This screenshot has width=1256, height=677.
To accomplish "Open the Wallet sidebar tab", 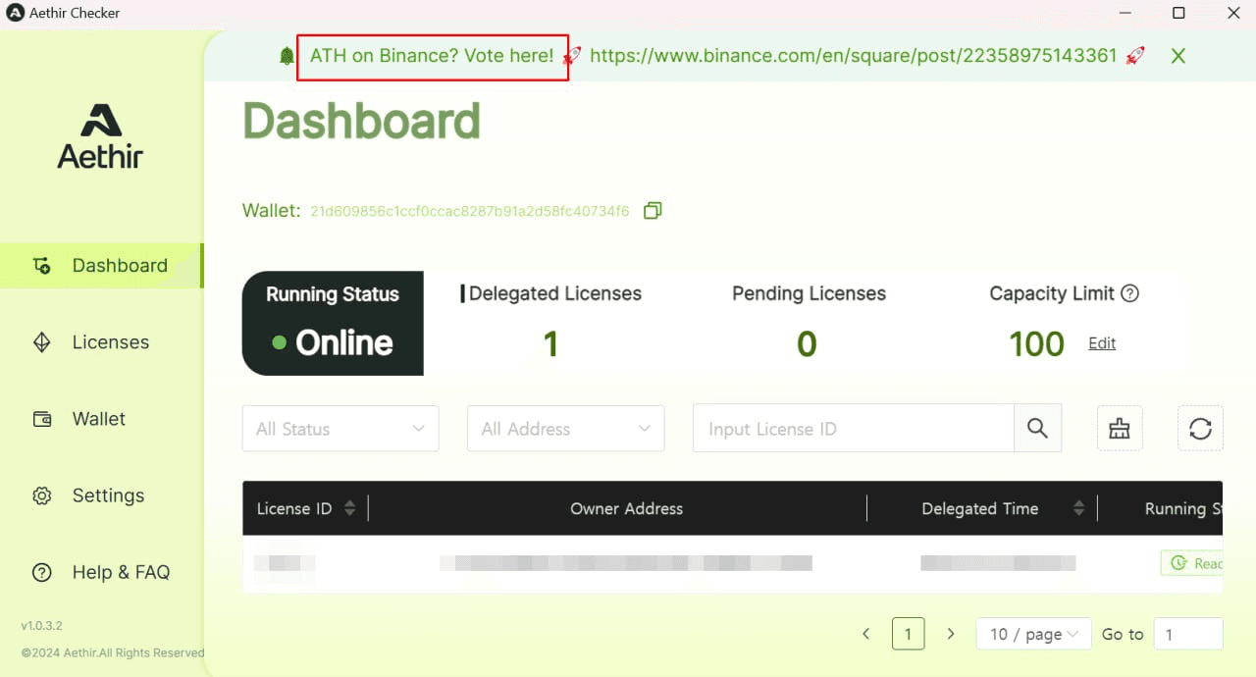I will [101, 419].
